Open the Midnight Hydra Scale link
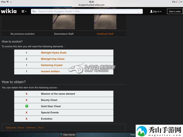 (54, 53)
